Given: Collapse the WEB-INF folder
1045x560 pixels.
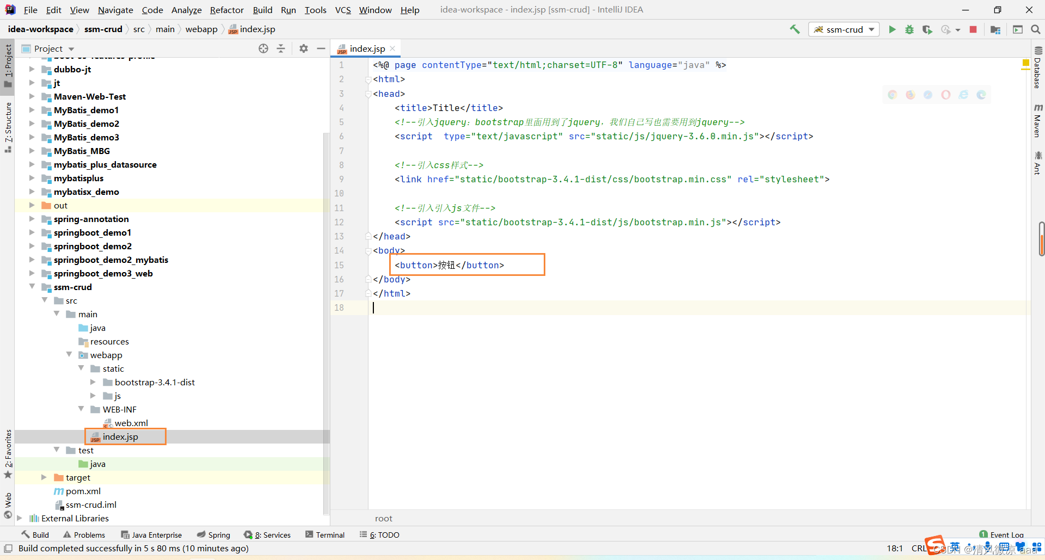Looking at the screenshot, I should [81, 409].
